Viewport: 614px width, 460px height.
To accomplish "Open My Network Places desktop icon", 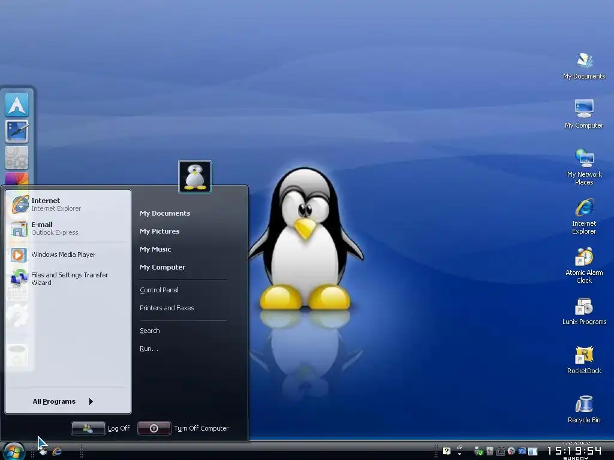I will [x=584, y=167].
